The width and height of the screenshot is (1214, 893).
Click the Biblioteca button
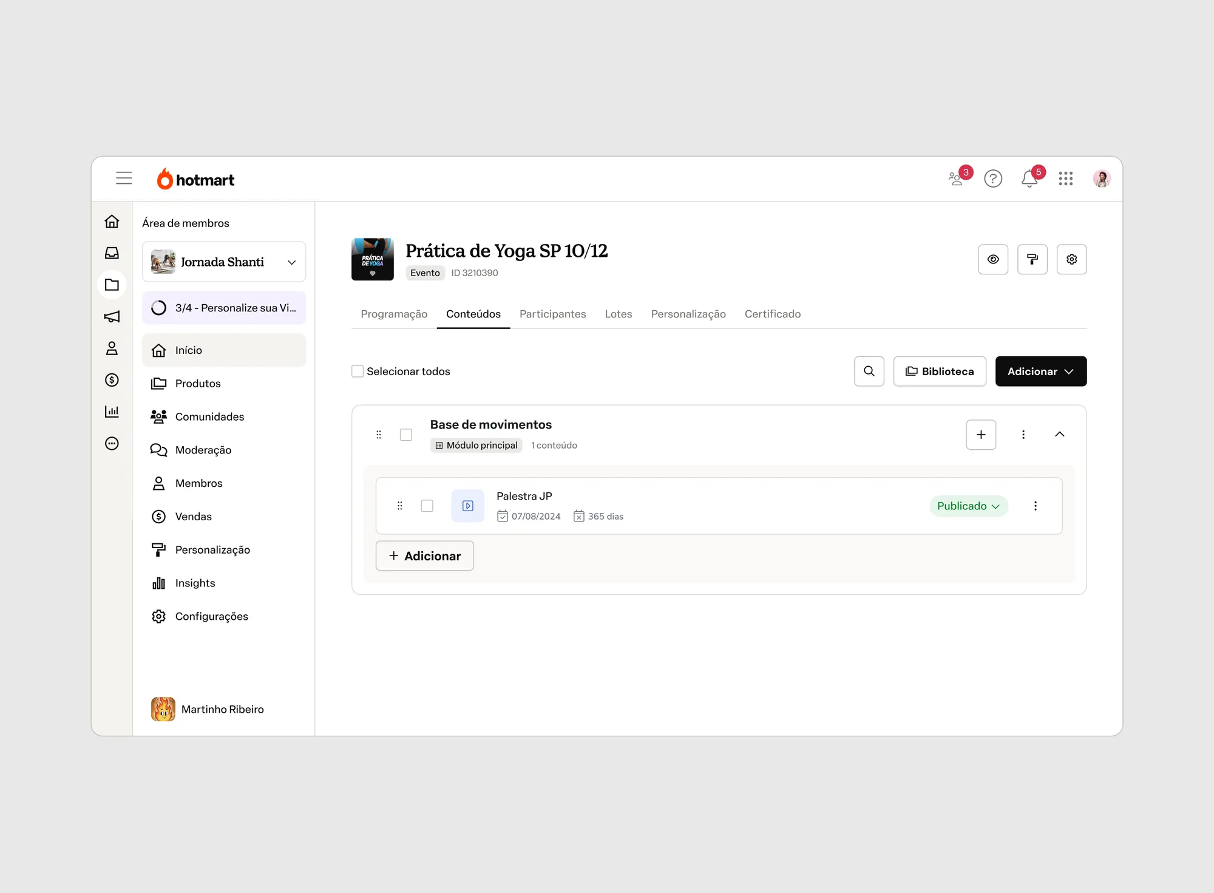coord(940,371)
